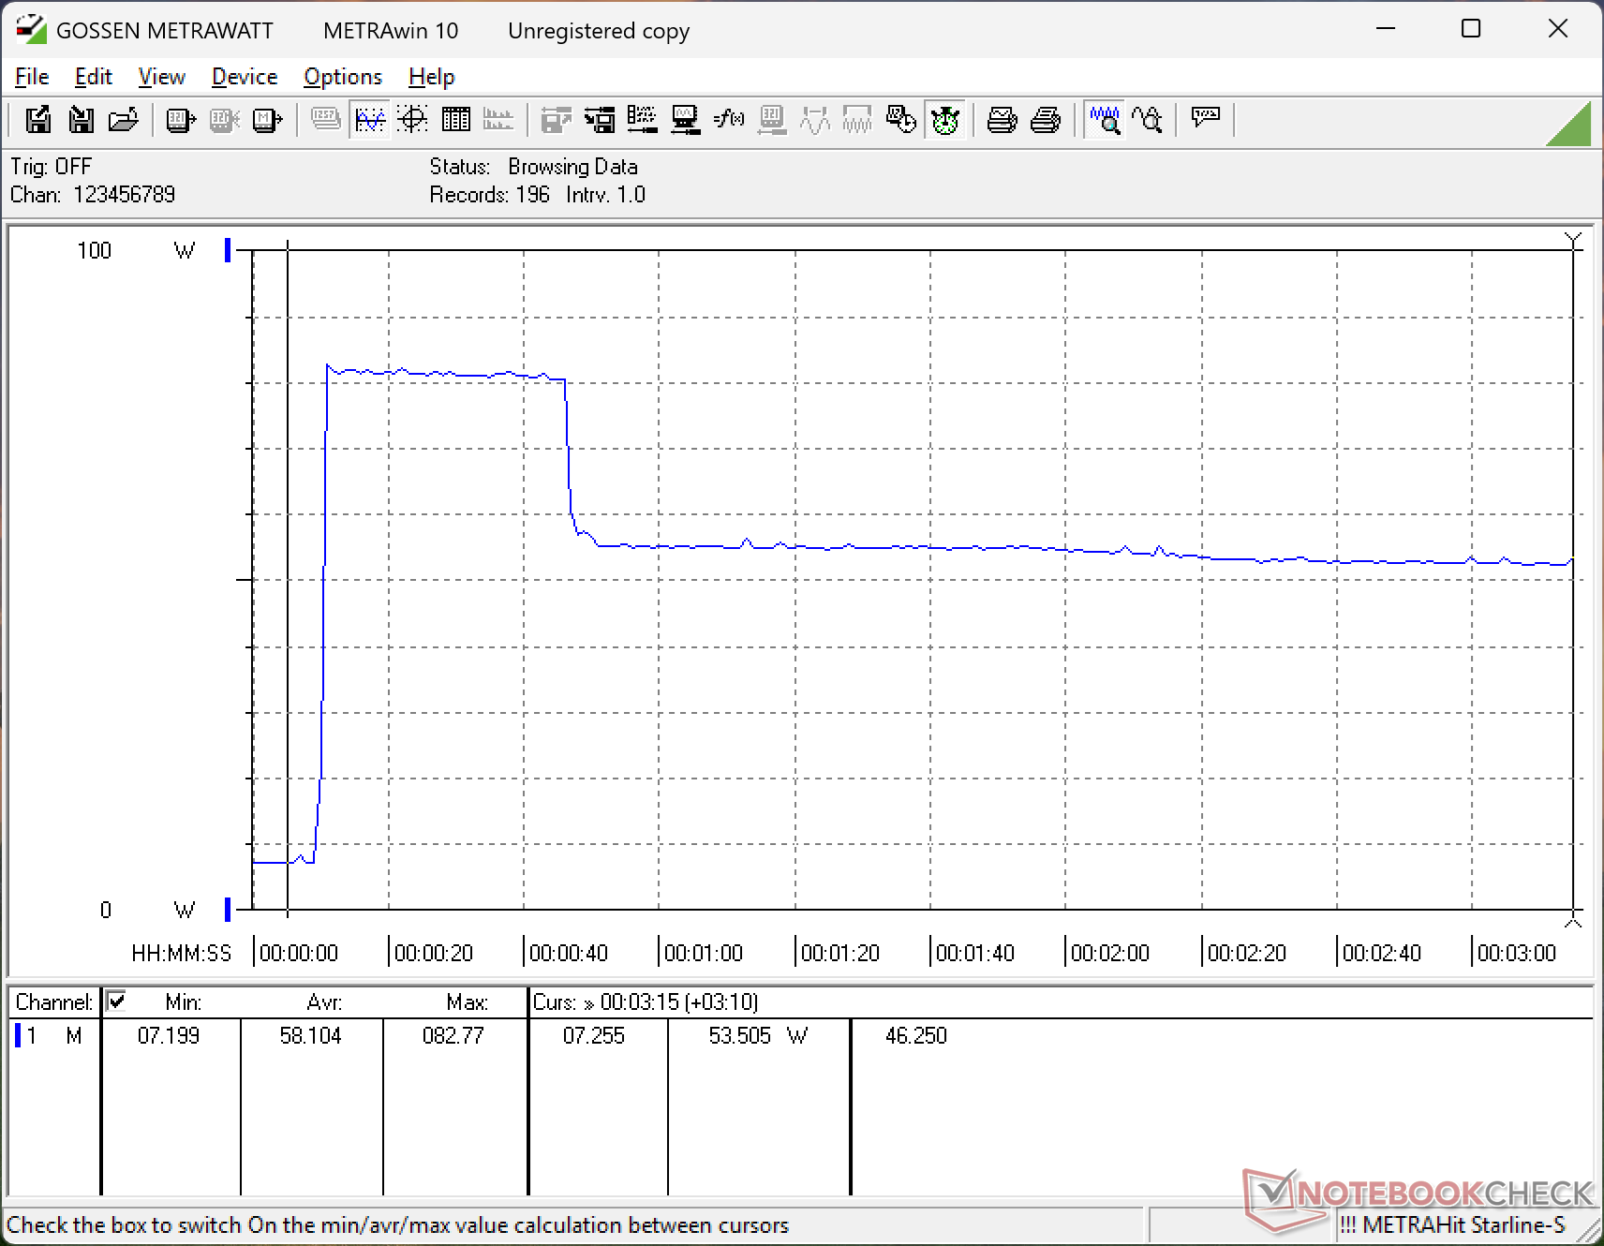
Task: Toggle the Channel min/avr/max checkbox
Action: tap(116, 1001)
